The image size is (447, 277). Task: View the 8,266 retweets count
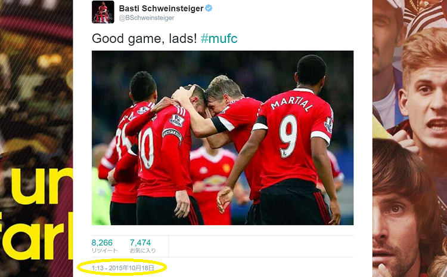[x=102, y=242]
